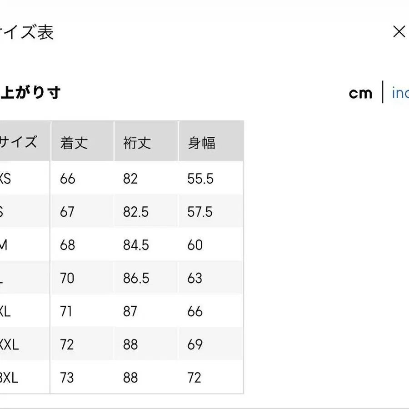The height and width of the screenshot is (409, 409).
Task: Select the 88 value in XXL row
Action: click(x=131, y=344)
